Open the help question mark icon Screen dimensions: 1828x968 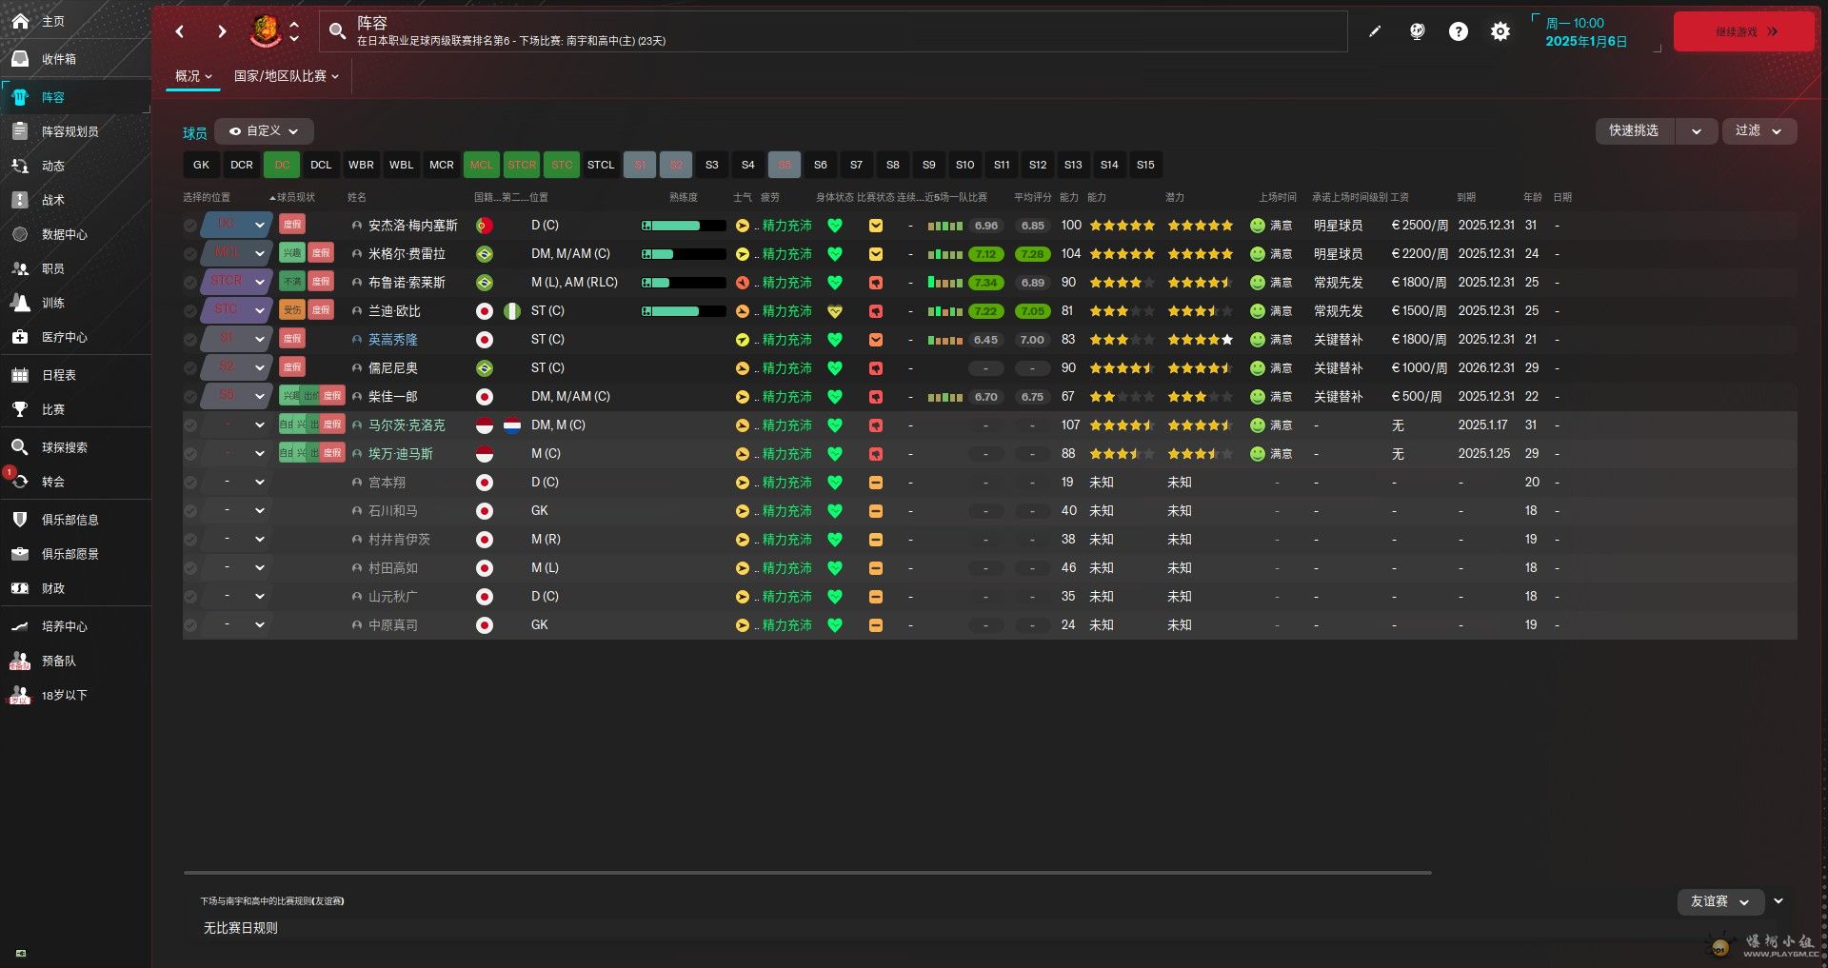click(x=1458, y=31)
